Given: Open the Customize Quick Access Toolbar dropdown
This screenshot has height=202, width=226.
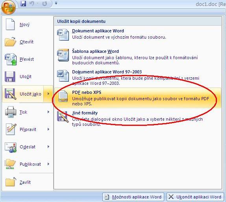Looking at the screenshot, I should click(x=56, y=3).
